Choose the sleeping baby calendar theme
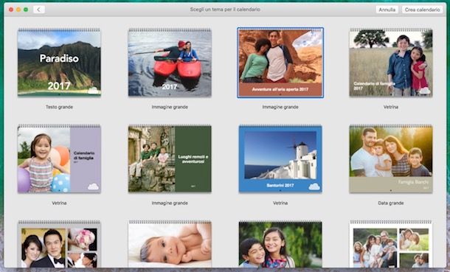 (170, 244)
